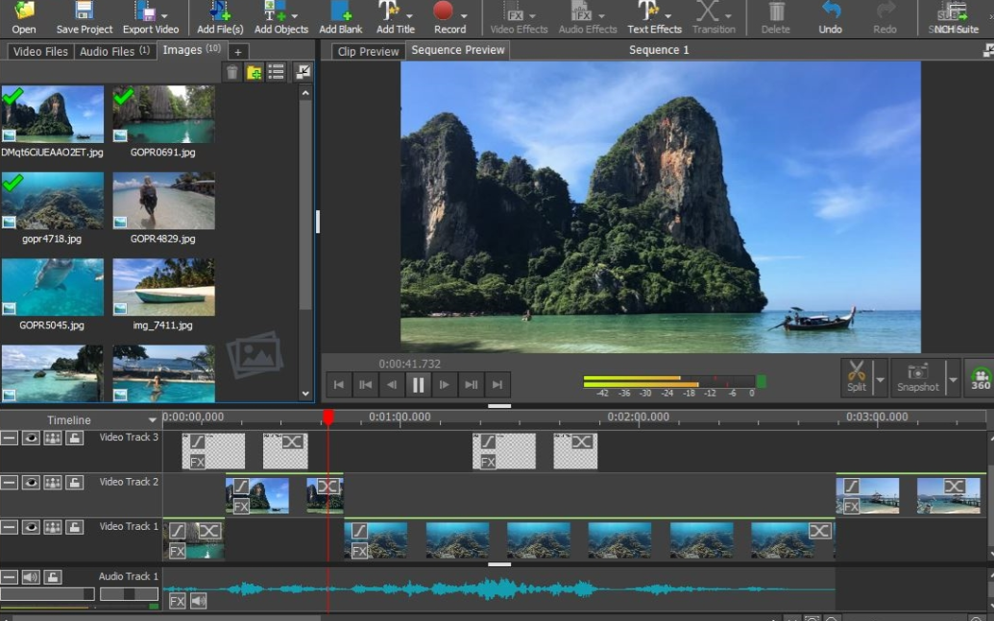Mute Audio Track 1 speaker icon

click(x=31, y=577)
